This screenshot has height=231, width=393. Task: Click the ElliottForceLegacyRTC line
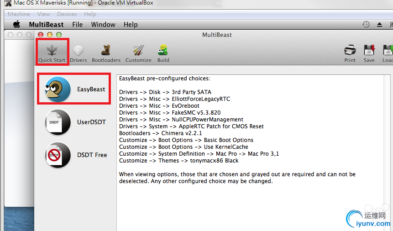(x=174, y=99)
